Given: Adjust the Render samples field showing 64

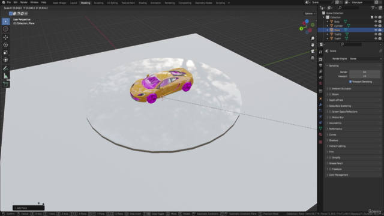Looking at the screenshot, I should pyautogui.click(x=365, y=72).
